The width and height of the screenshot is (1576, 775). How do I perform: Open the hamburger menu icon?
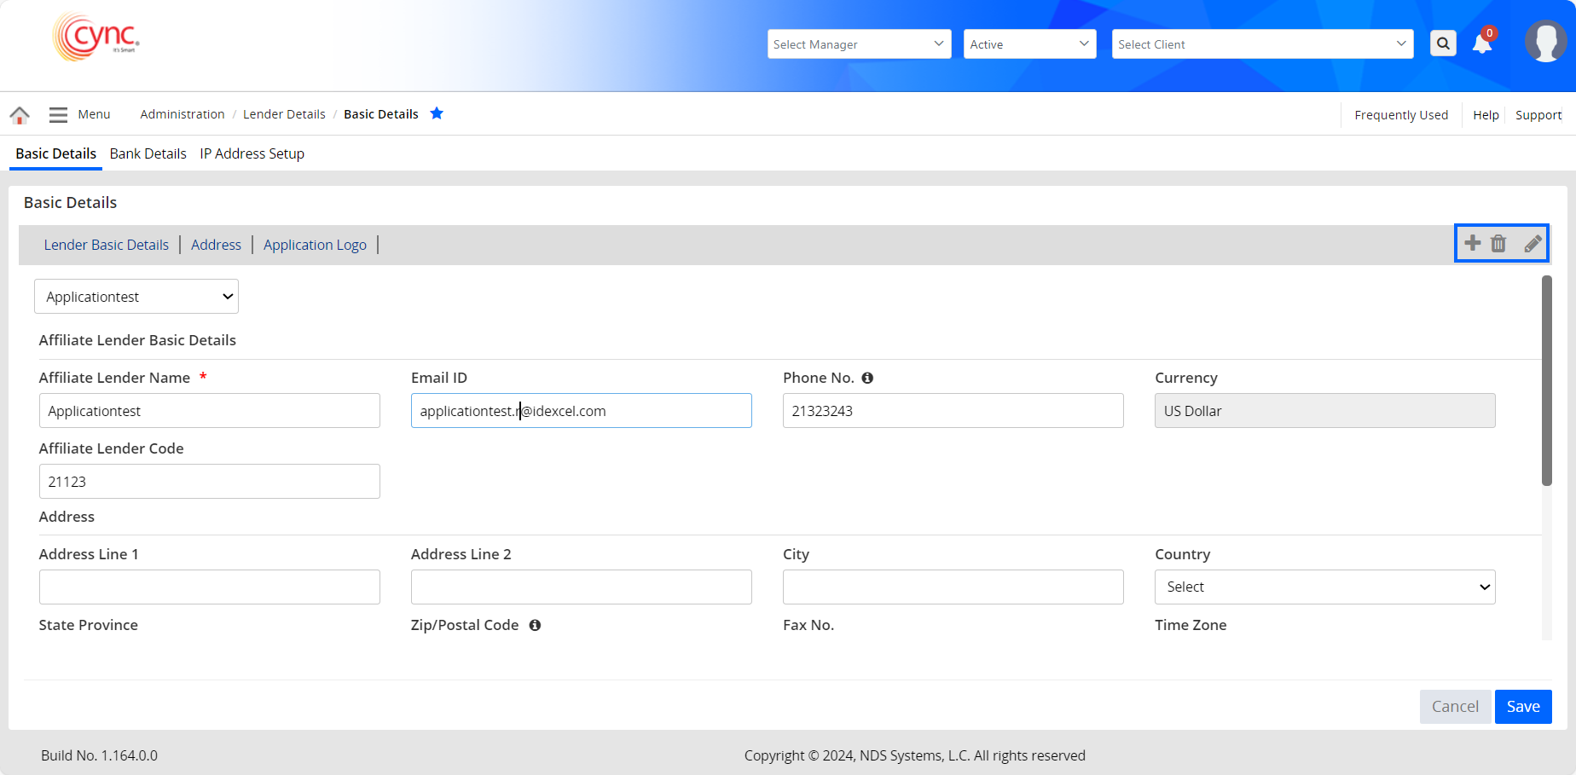[x=58, y=115]
